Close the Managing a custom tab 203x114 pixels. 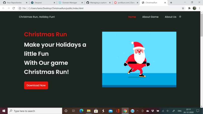[110, 3]
